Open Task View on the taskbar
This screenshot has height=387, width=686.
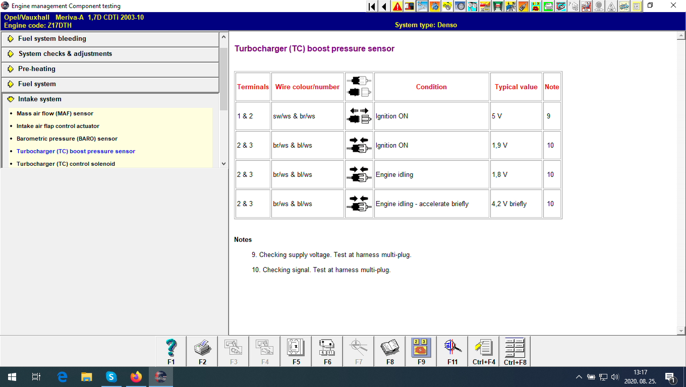coord(36,377)
